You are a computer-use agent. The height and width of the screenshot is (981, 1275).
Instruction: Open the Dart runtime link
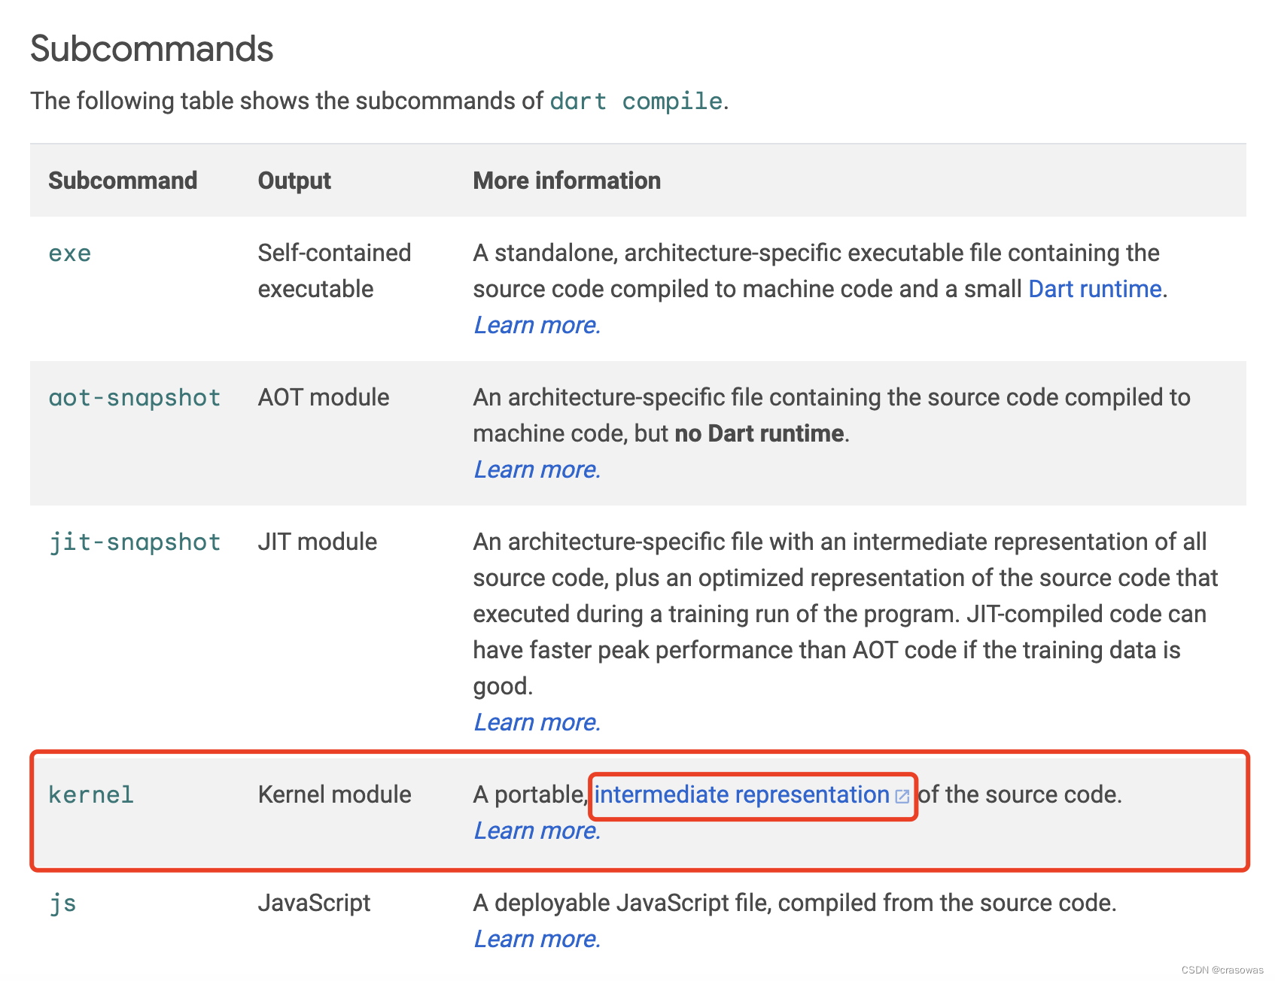(1094, 290)
